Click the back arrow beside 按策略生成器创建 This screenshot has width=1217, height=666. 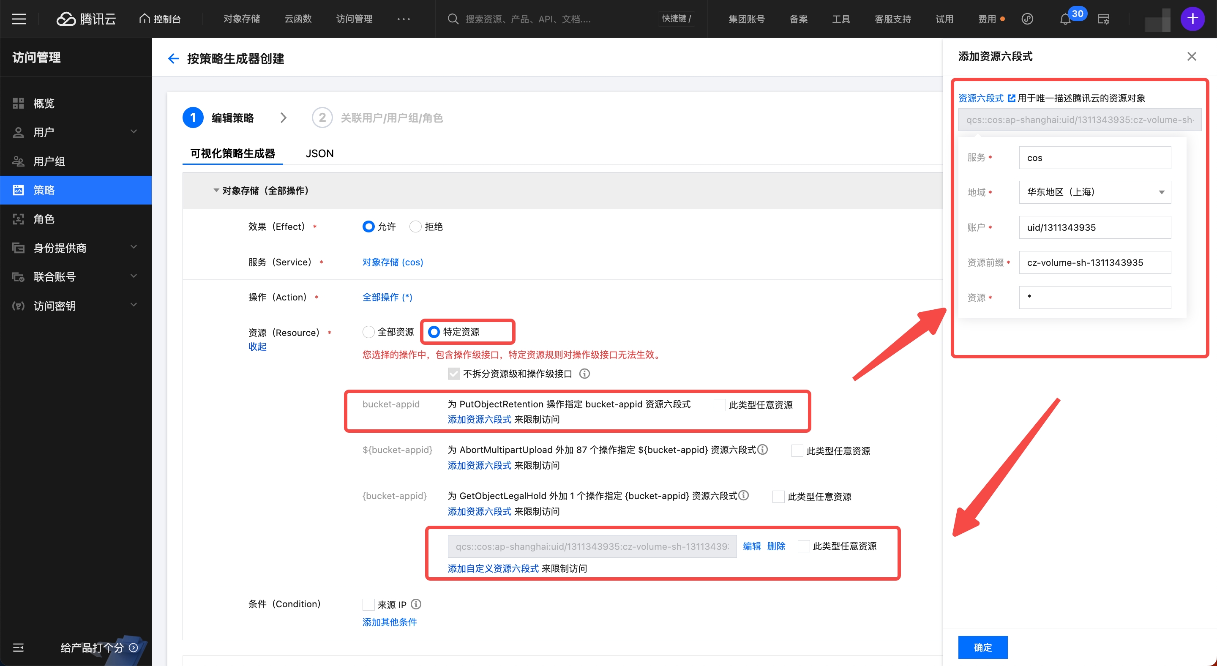[173, 59]
